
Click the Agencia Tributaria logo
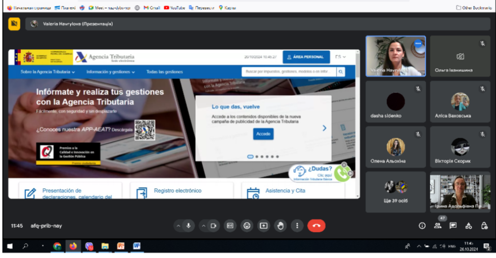click(105, 57)
